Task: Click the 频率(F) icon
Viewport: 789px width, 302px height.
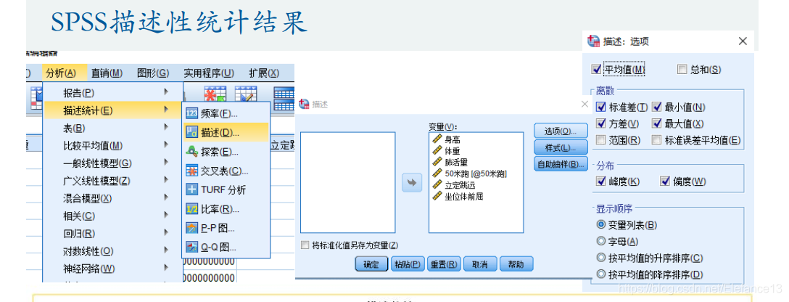Action: click(x=191, y=113)
